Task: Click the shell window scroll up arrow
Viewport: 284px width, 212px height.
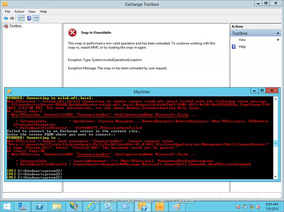Action: (x=276, y=99)
